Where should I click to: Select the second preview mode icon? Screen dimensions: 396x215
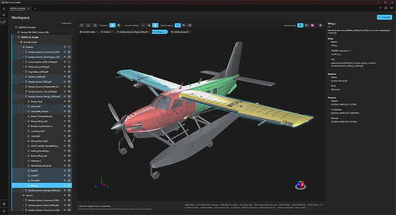click(306, 25)
